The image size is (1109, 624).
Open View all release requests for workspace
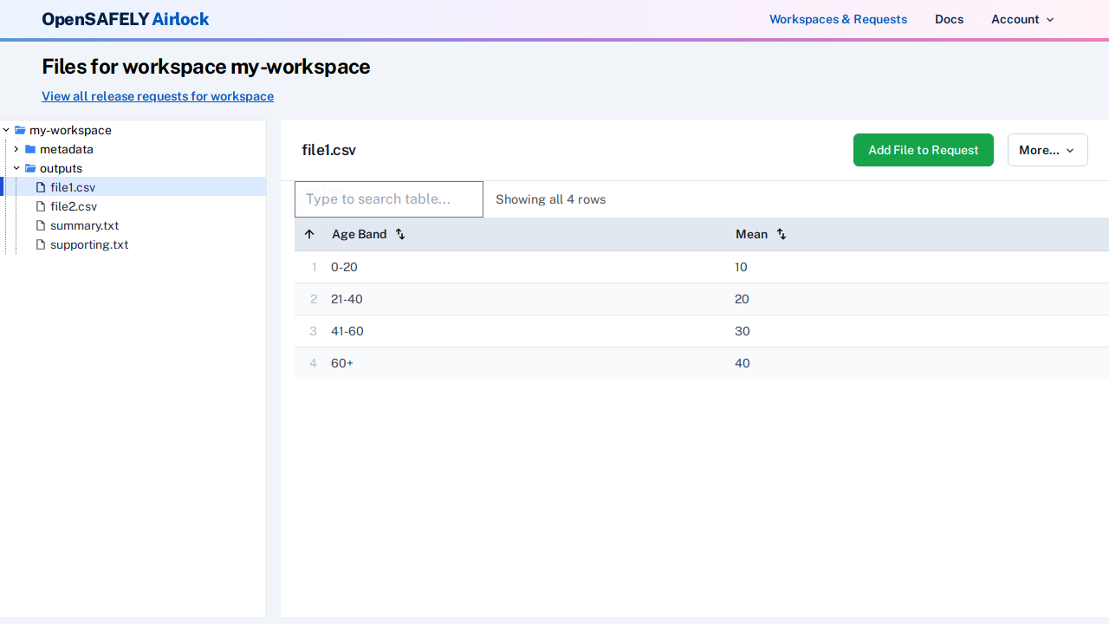[157, 96]
